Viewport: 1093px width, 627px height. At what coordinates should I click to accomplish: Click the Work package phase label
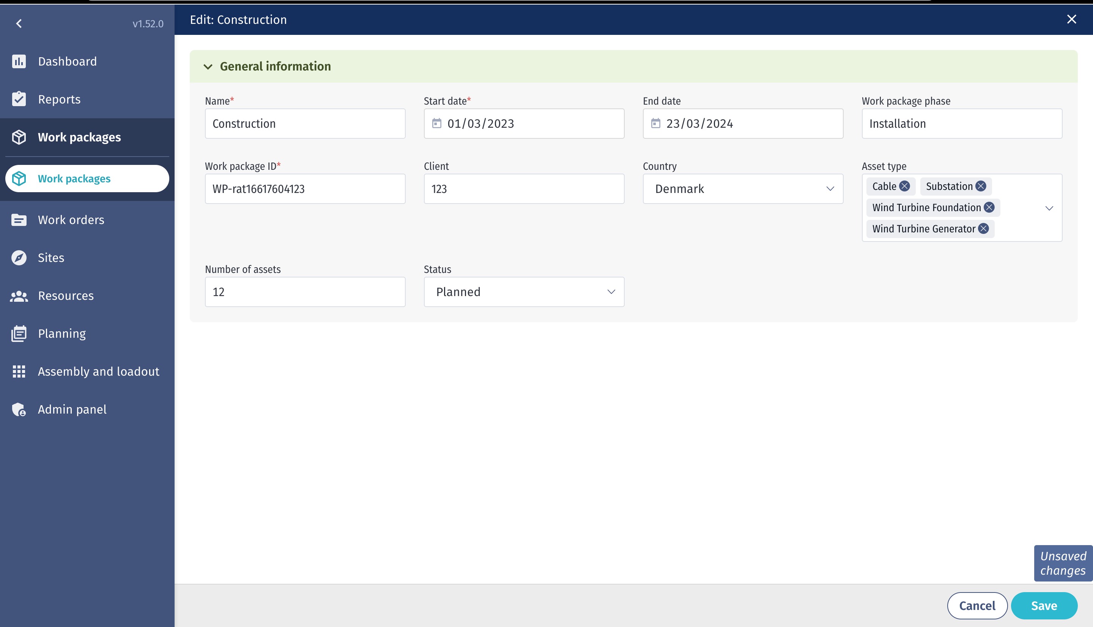(x=906, y=101)
